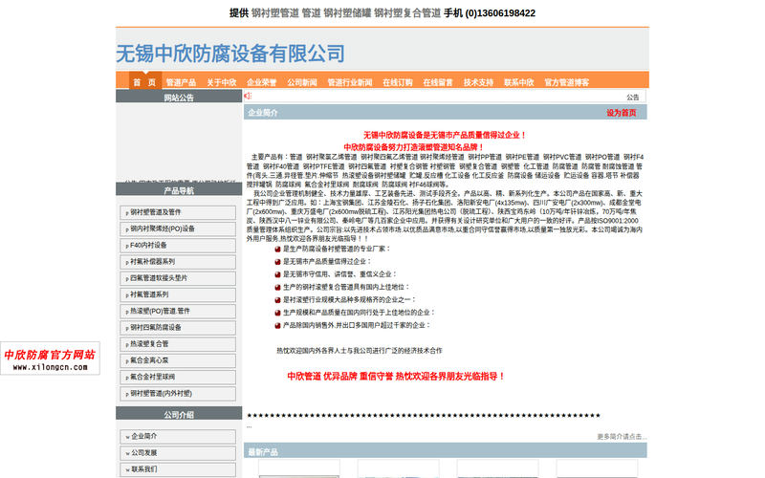Open 公司发展 sidebar link
The height and width of the screenshot is (478, 765).
pyautogui.click(x=178, y=452)
